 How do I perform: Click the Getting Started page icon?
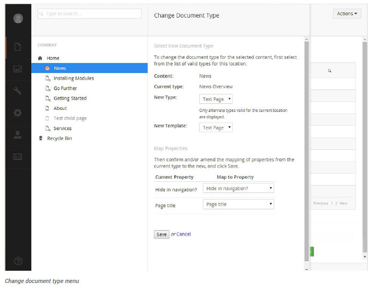[48, 98]
